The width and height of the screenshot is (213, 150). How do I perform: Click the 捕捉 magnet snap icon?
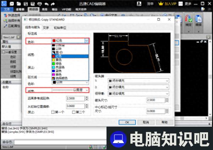coord(189,18)
